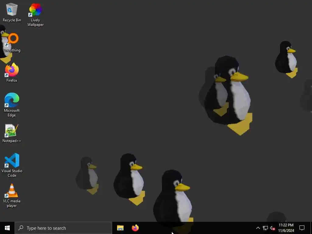
Task: Select the Notepad++ desktop shortcut
Action: click(12, 133)
